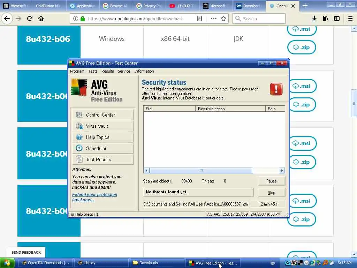The image size is (357, 268).
Task: Click AVG results horizontal scrollbar thumb
Action: [201, 170]
